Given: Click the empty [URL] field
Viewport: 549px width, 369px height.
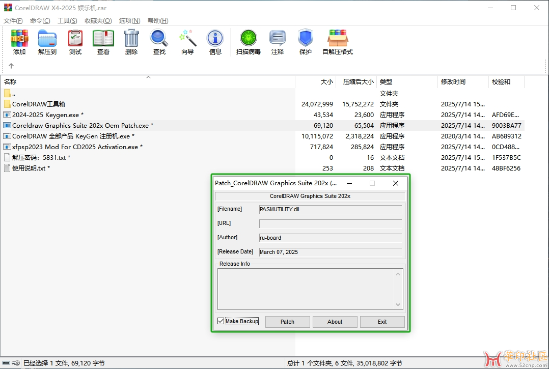Looking at the screenshot, I should [x=331, y=223].
